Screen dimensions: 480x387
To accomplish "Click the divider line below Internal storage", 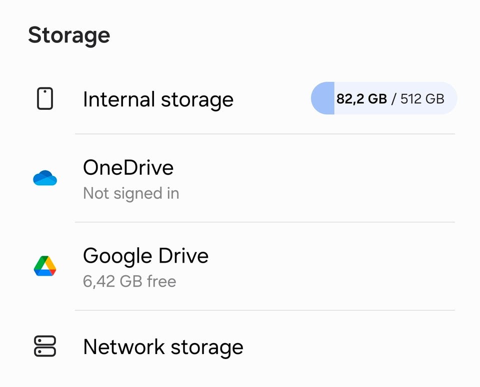I will pyautogui.click(x=265, y=134).
